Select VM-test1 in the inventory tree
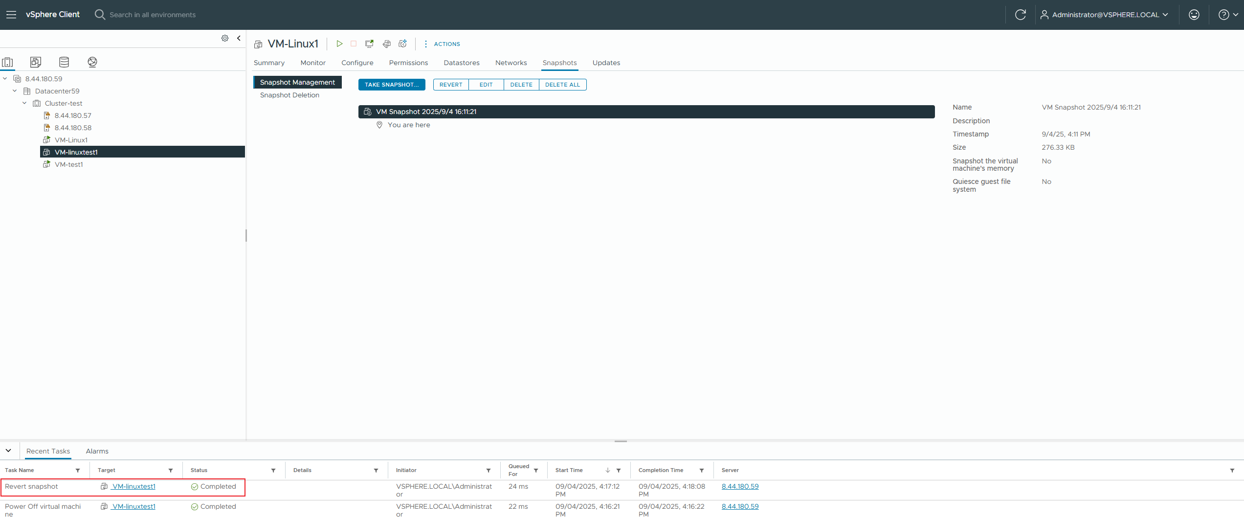Image resolution: width=1244 pixels, height=520 pixels. click(x=68, y=164)
